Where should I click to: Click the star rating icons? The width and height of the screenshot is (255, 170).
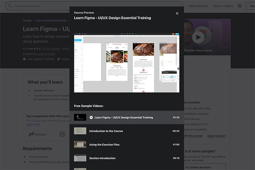pyautogui.click(x=34, y=49)
